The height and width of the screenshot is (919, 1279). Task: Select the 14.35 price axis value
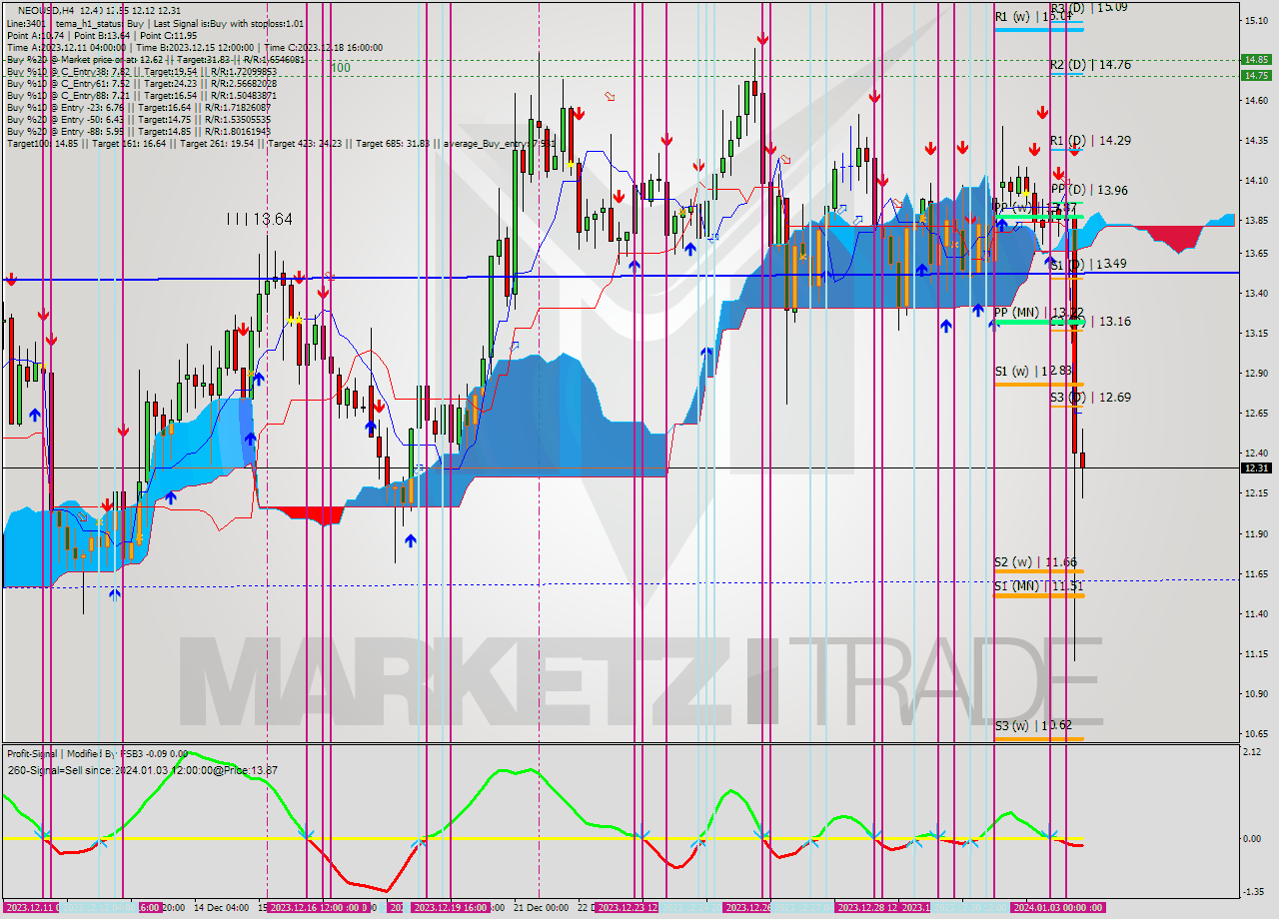pos(1256,140)
